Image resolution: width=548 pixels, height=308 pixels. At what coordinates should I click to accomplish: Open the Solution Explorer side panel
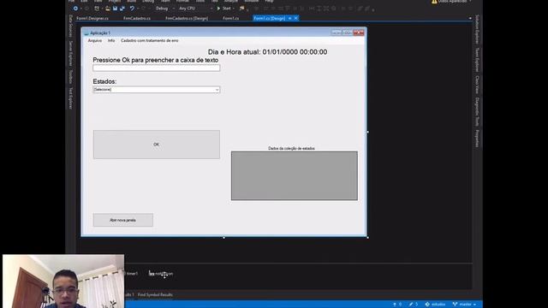click(477, 29)
